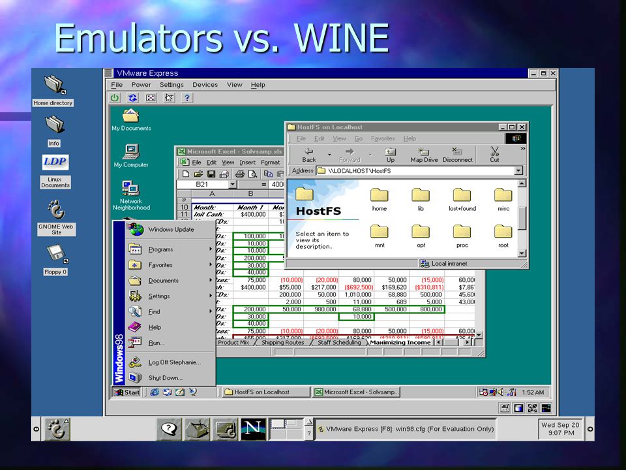The height and width of the screenshot is (470, 626).
Task: Select the opt folder in HostFS
Action: coord(421,236)
